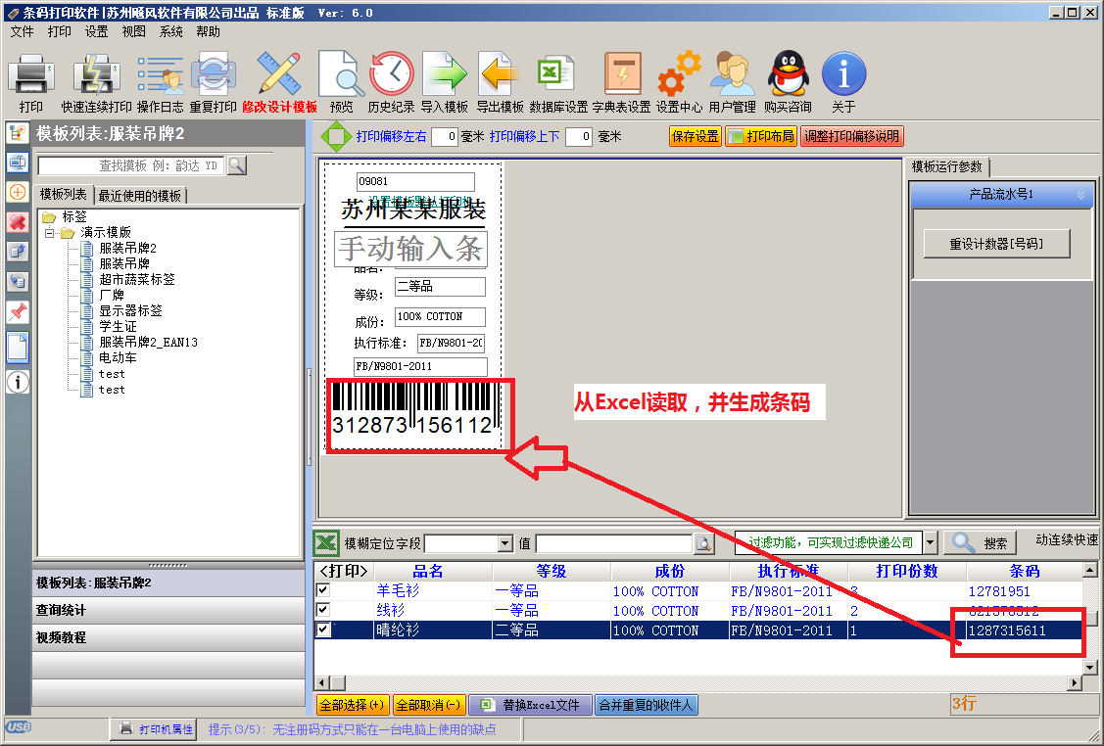The image size is (1104, 746).
Task: Open the 视图 menu
Action: [x=134, y=31]
